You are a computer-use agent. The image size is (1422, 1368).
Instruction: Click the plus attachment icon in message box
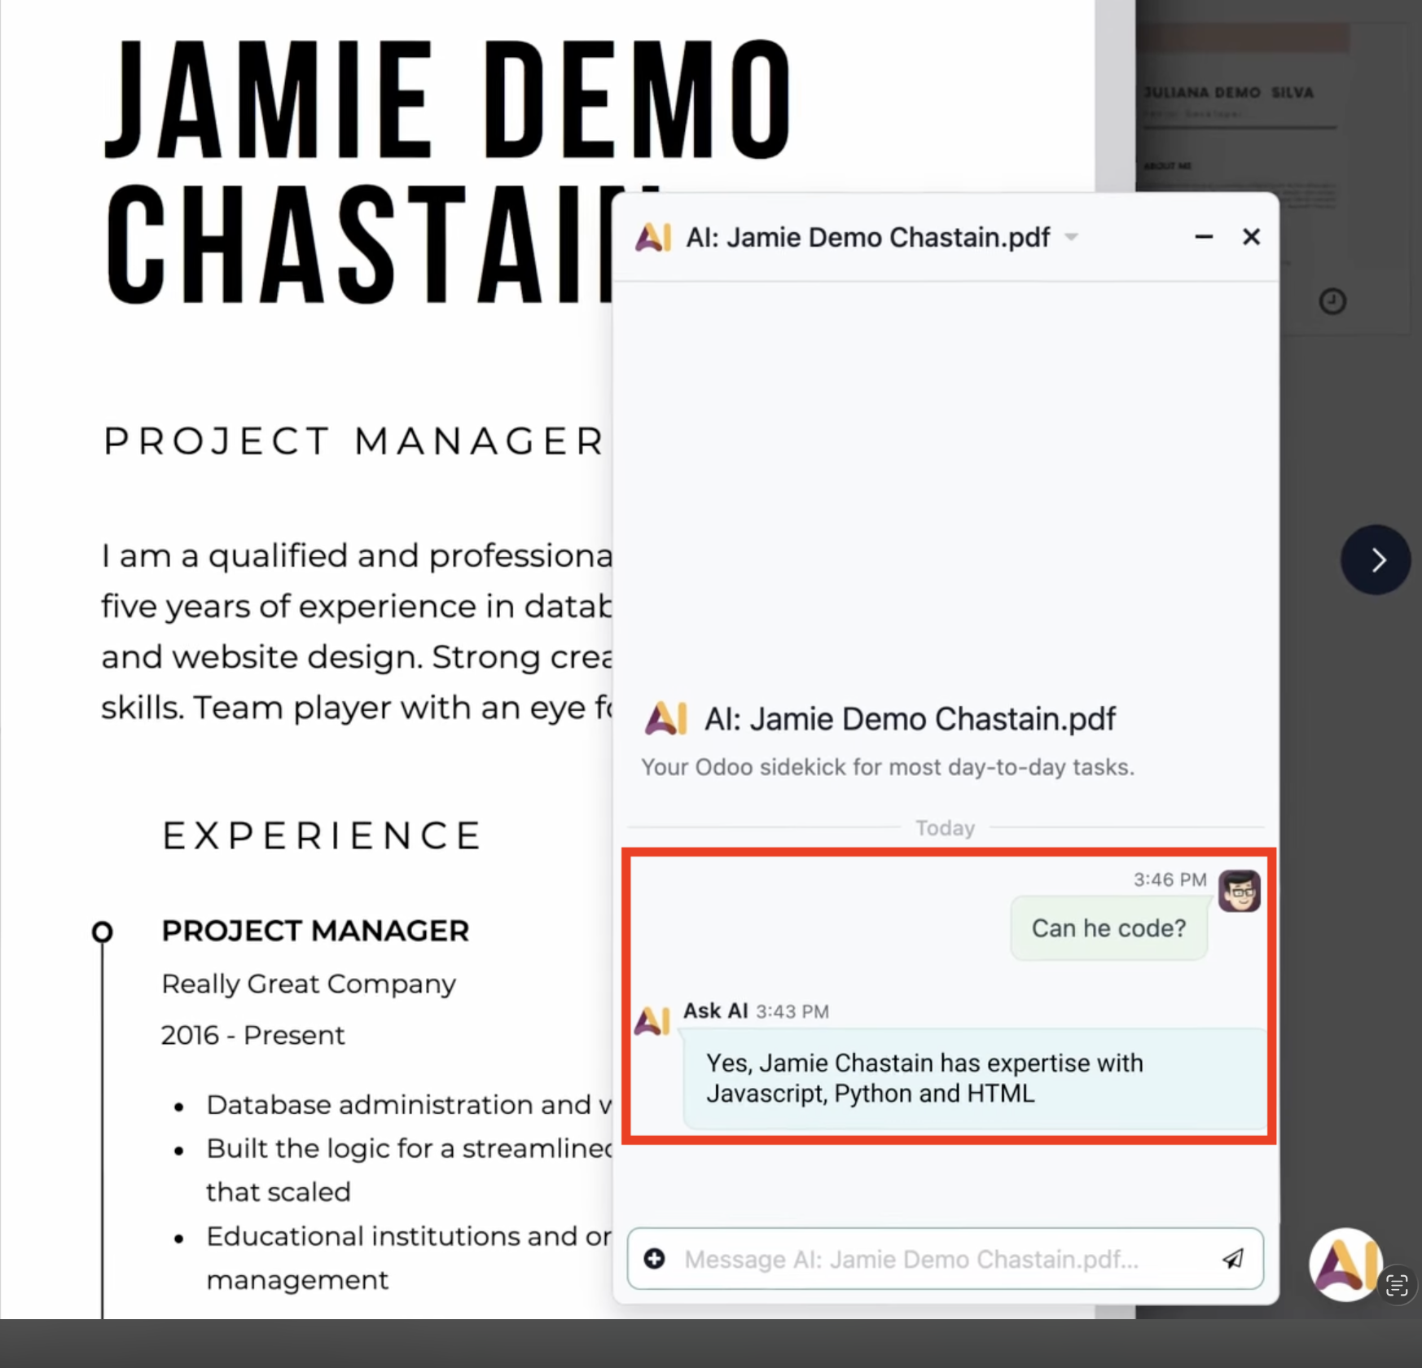click(x=655, y=1259)
